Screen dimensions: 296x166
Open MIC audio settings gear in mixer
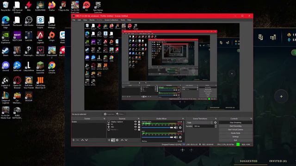point(180,137)
